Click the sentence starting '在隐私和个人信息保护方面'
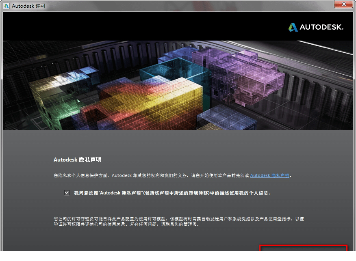 click(172, 175)
